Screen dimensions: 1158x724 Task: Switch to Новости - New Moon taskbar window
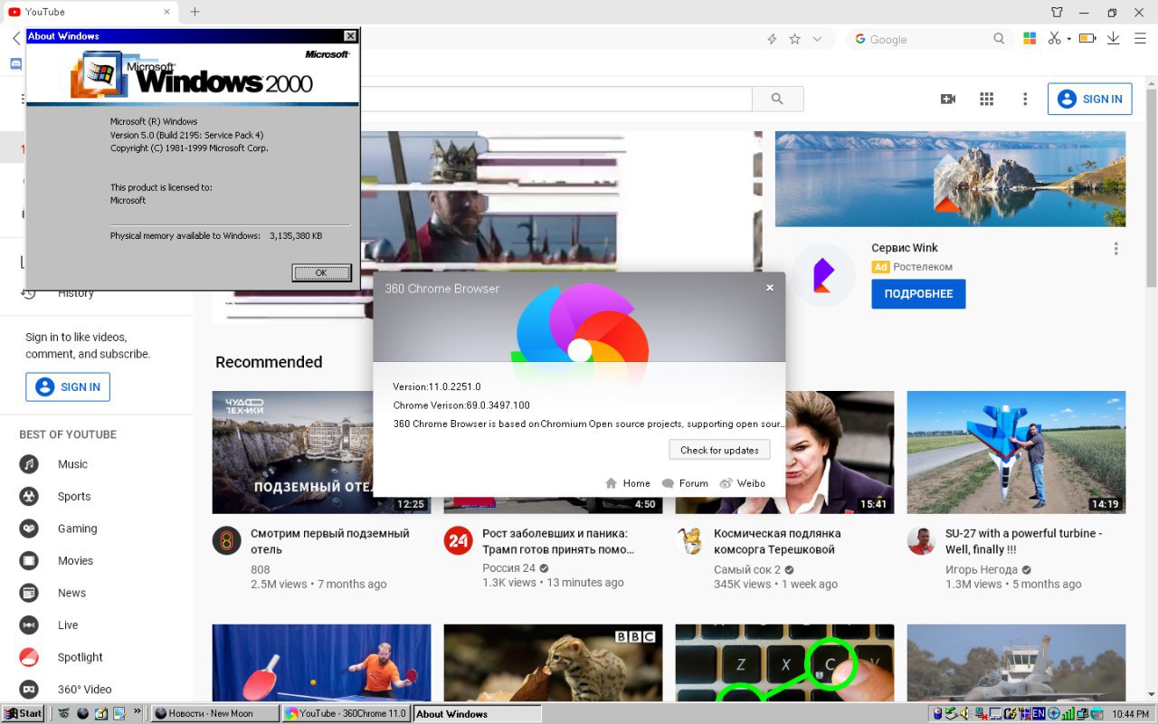214,713
